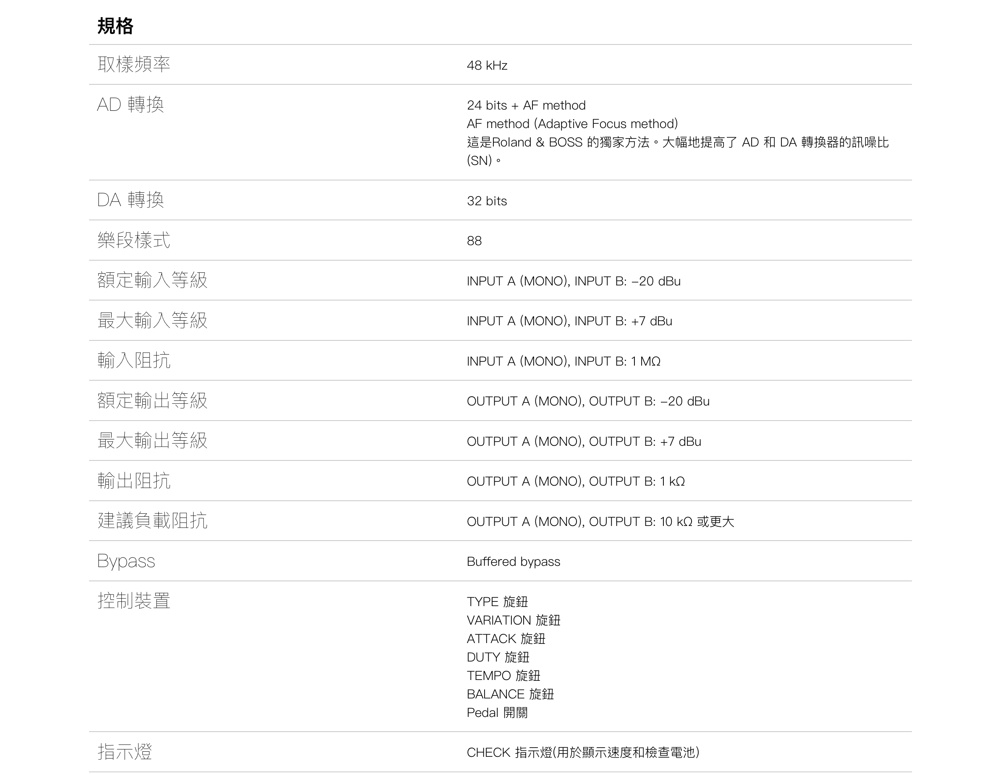The width and height of the screenshot is (1001, 774).
Task: Click the DA 轉換 row label
Action: point(131,200)
